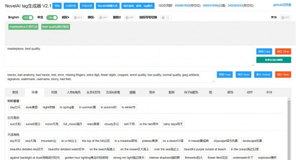Enable the R18 switch
Viewport: 296px width, 160px height.
(x=285, y=17)
